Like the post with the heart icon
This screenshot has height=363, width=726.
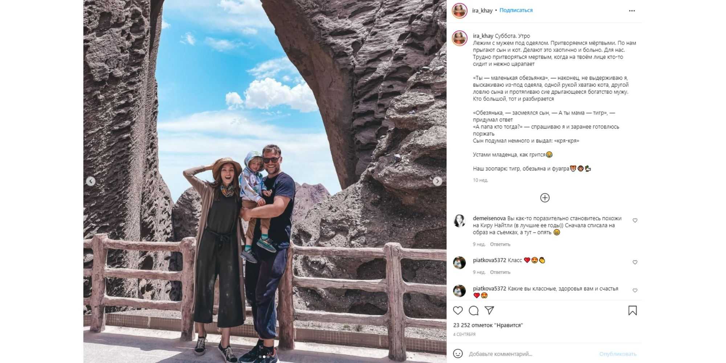(458, 310)
